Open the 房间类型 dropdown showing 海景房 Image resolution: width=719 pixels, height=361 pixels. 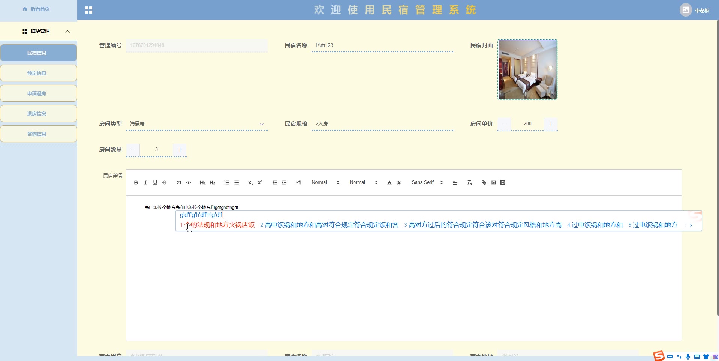pos(197,124)
